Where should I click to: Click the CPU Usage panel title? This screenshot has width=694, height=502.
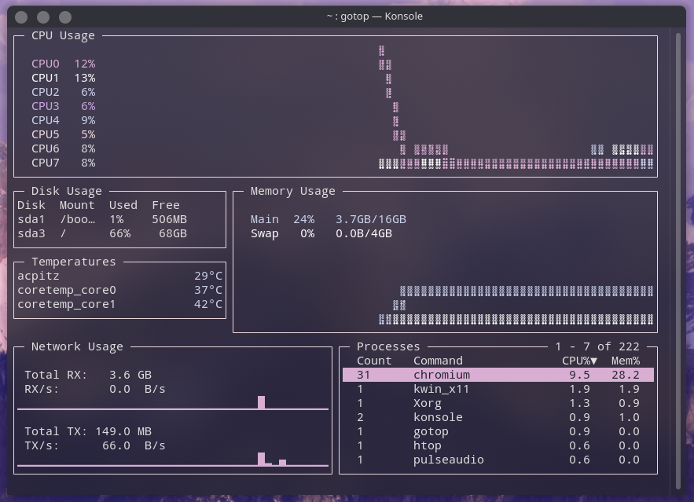pos(63,35)
